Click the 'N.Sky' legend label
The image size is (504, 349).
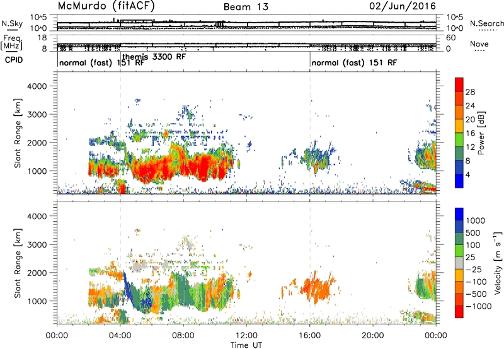[12, 23]
